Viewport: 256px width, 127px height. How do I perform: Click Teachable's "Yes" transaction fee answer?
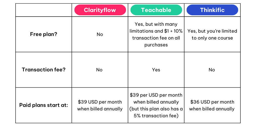(x=156, y=70)
